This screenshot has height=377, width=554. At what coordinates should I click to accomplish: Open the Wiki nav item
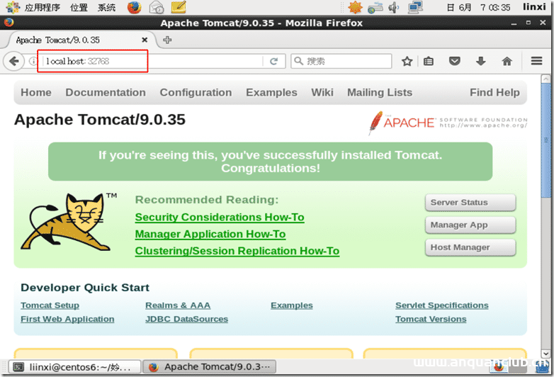click(322, 92)
